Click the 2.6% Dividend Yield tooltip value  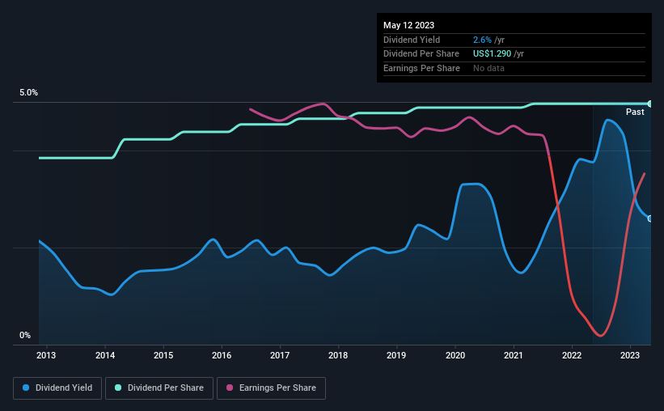click(x=482, y=40)
